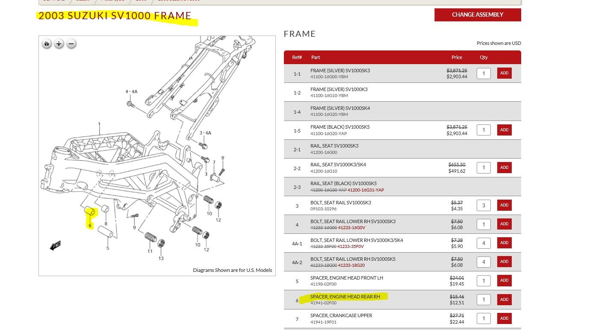Open the Spacer, Engine Head Rear RH part
The image size is (590, 330).
click(345, 297)
